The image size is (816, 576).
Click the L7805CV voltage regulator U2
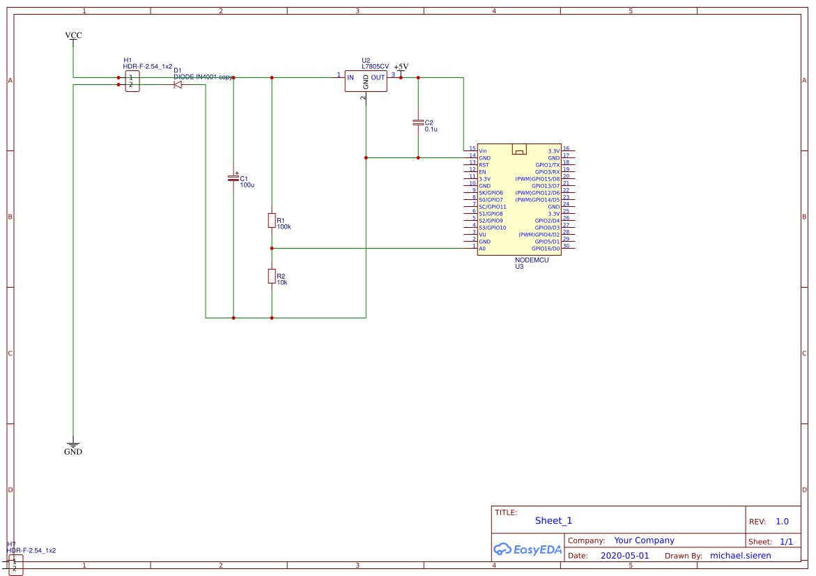[x=365, y=81]
